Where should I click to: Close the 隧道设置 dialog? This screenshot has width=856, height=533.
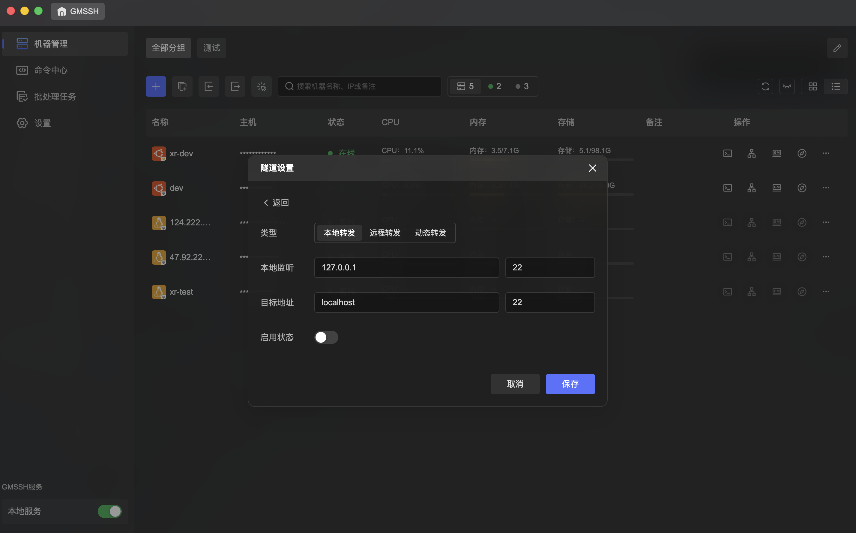click(592, 168)
